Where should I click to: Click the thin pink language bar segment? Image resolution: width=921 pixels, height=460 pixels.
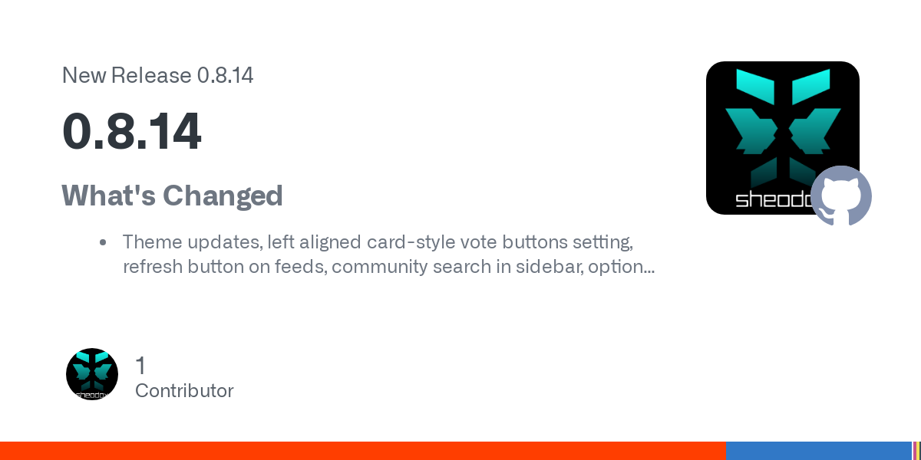pos(914,451)
